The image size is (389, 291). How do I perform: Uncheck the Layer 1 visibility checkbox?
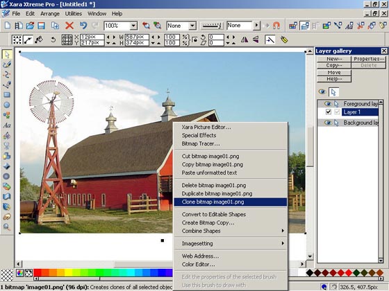point(328,112)
